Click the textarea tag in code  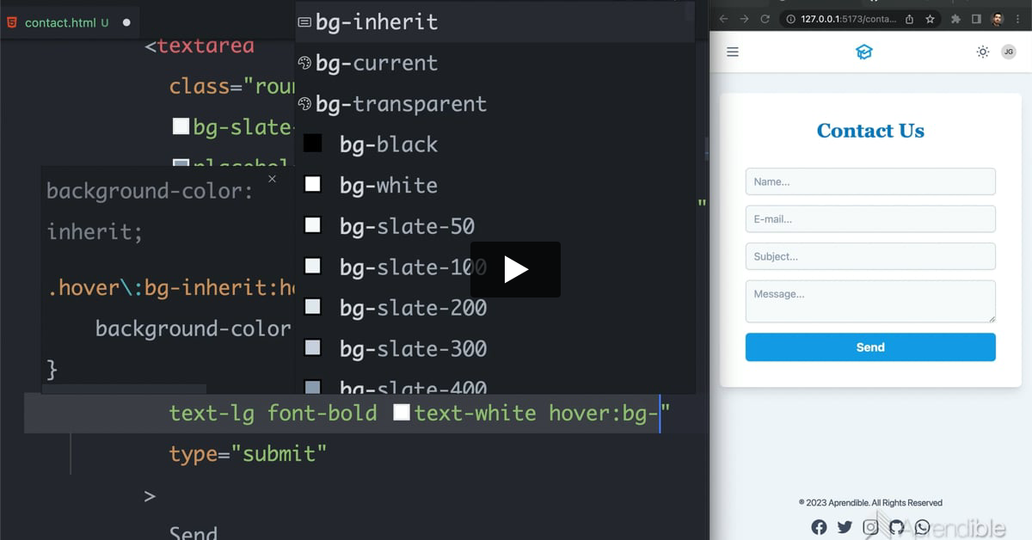(x=206, y=46)
